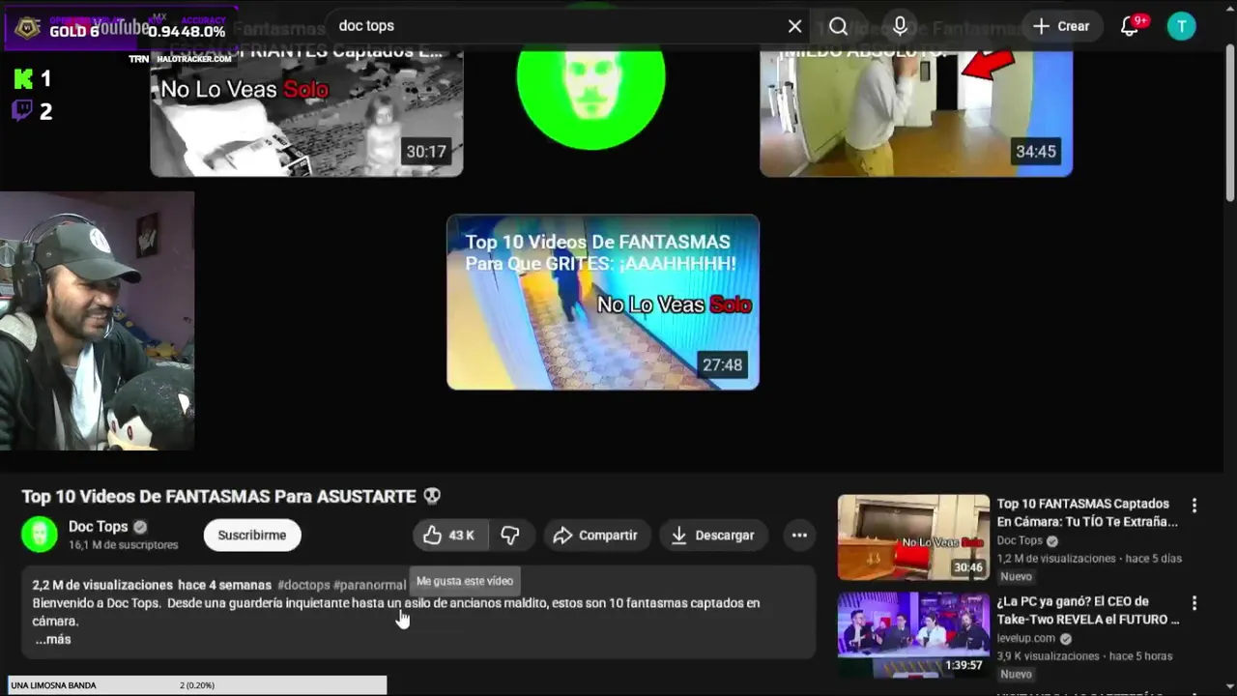Clear the search box with the X icon
This screenshot has height=696, width=1237.
[x=794, y=26]
